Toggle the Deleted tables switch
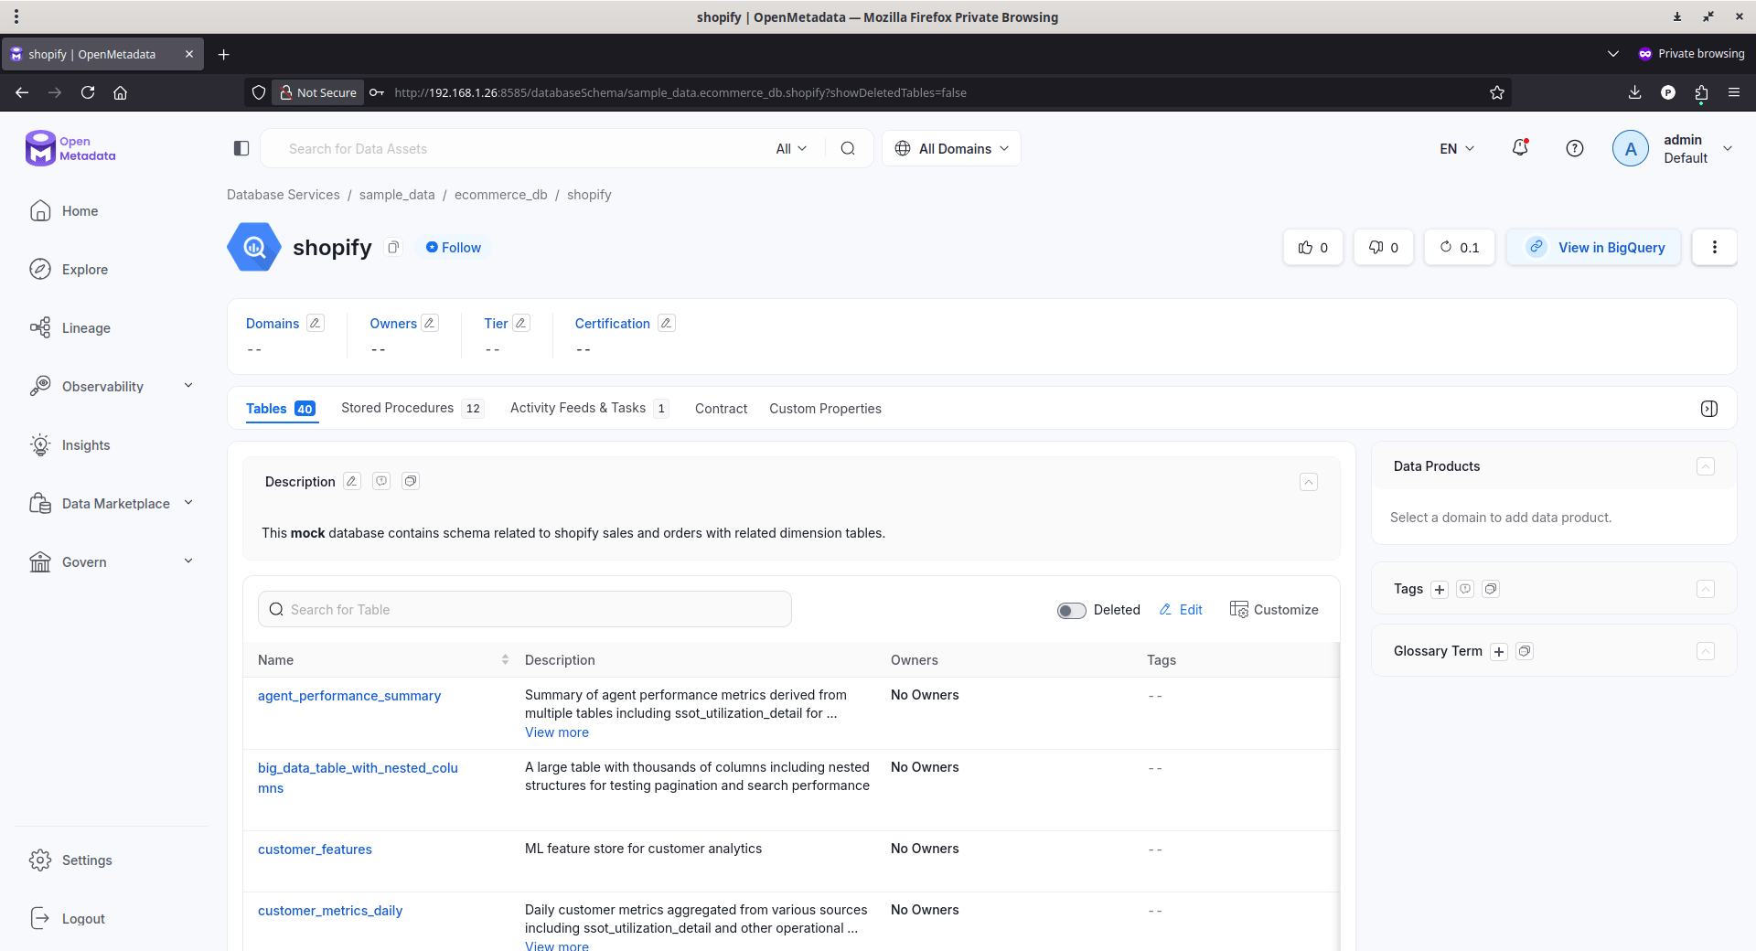This screenshot has width=1756, height=951. 1071,610
